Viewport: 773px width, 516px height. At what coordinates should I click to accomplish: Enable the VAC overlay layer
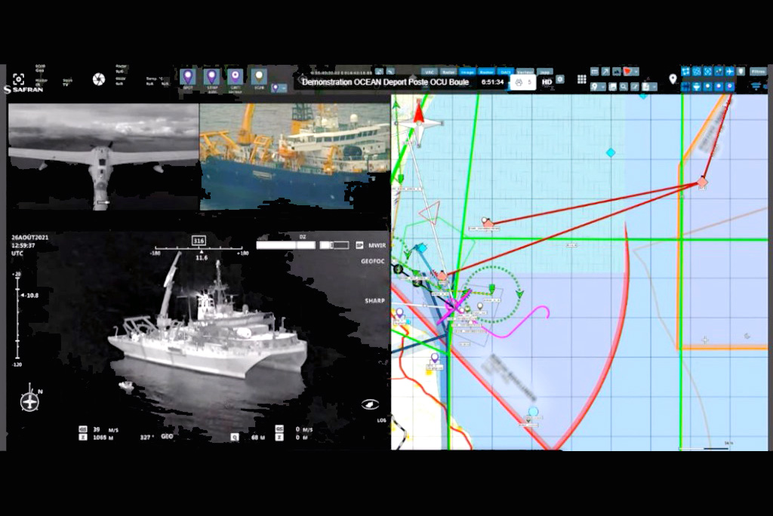[429, 72]
